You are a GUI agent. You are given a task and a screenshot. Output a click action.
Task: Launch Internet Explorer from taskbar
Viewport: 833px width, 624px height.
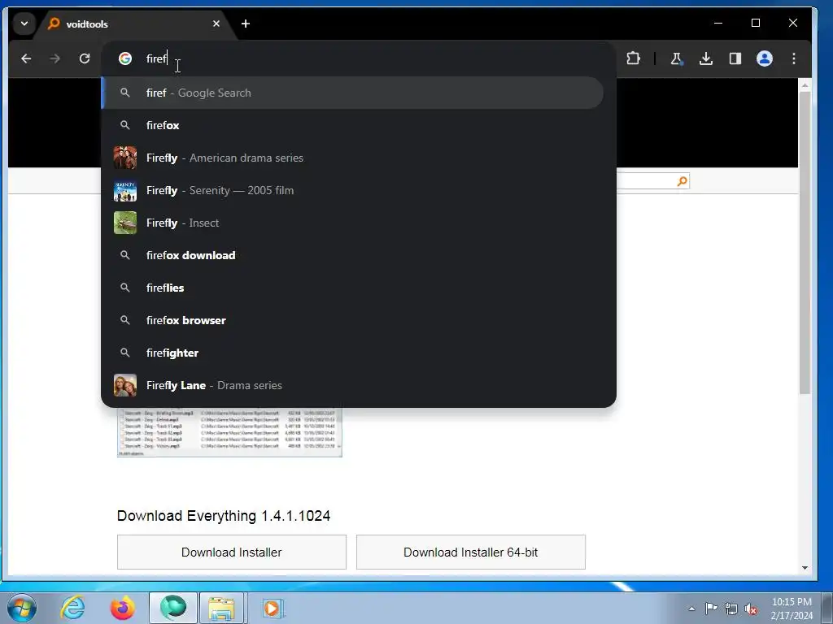coord(72,608)
